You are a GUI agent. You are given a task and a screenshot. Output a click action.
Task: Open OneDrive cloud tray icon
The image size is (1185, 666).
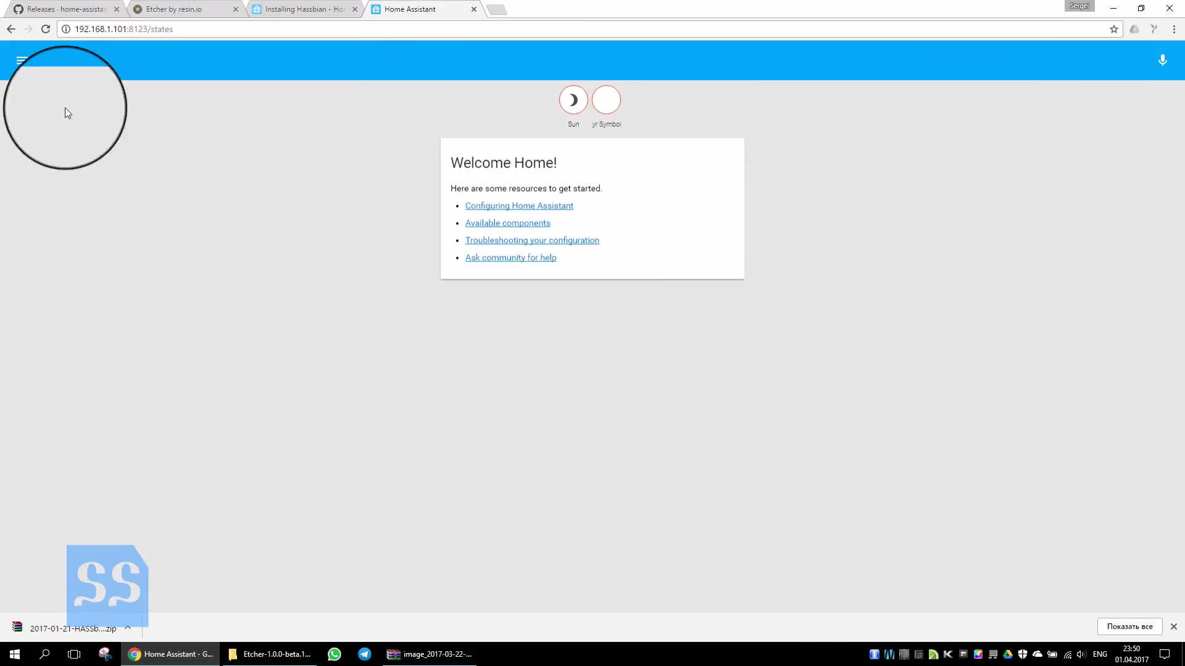click(1037, 654)
